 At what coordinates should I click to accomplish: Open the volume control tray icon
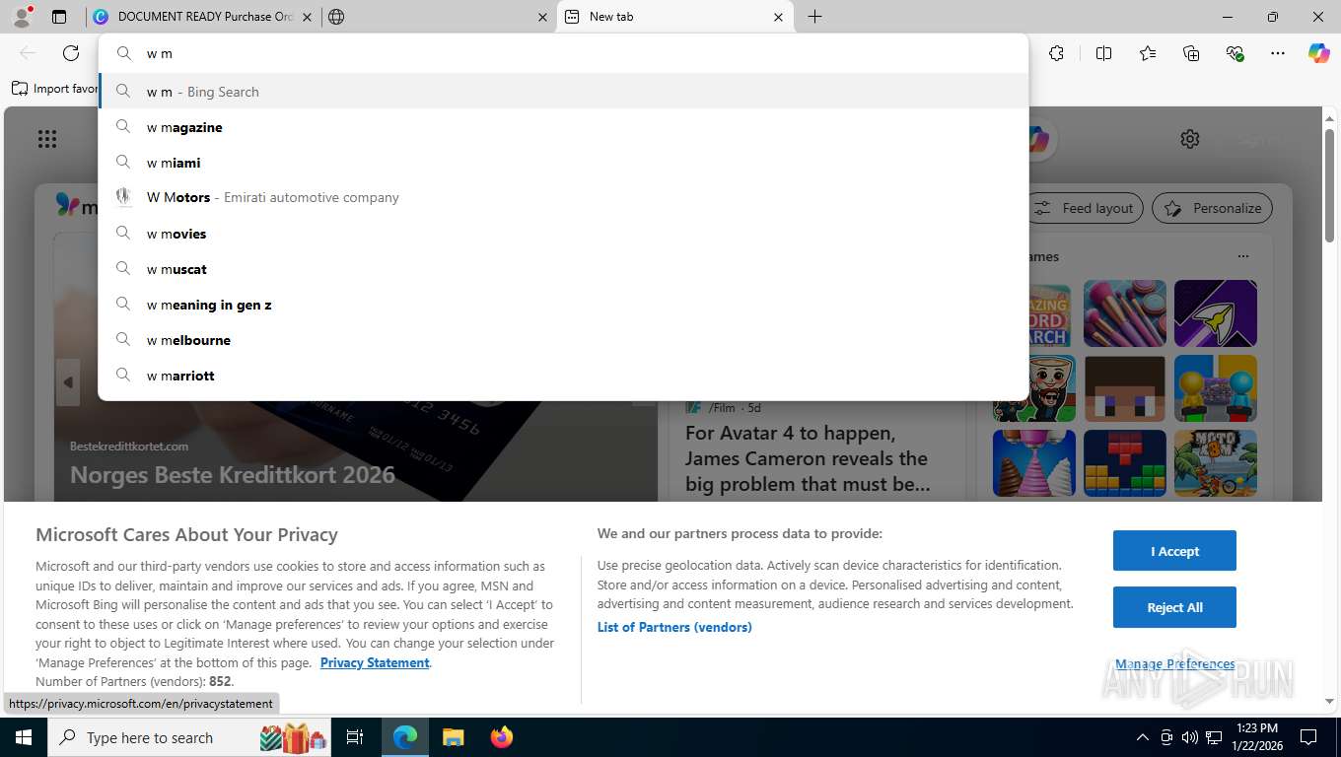point(1189,737)
